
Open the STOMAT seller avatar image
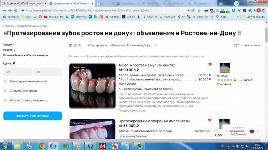(225, 68)
